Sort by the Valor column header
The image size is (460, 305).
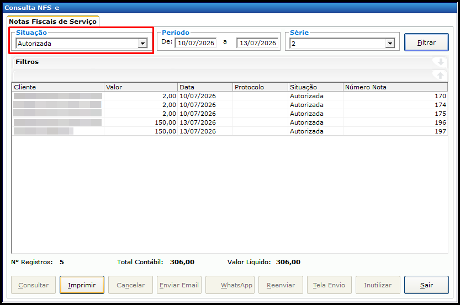[141, 87]
